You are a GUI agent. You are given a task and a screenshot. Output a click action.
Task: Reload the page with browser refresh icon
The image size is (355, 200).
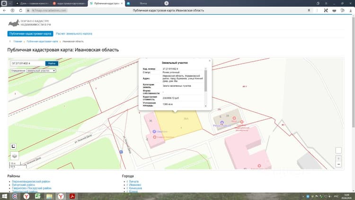coord(21,10)
